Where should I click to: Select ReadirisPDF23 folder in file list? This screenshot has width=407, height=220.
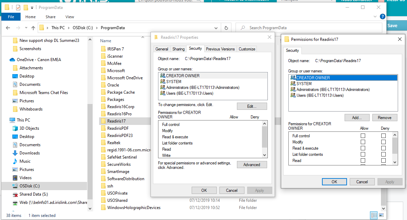120,136
